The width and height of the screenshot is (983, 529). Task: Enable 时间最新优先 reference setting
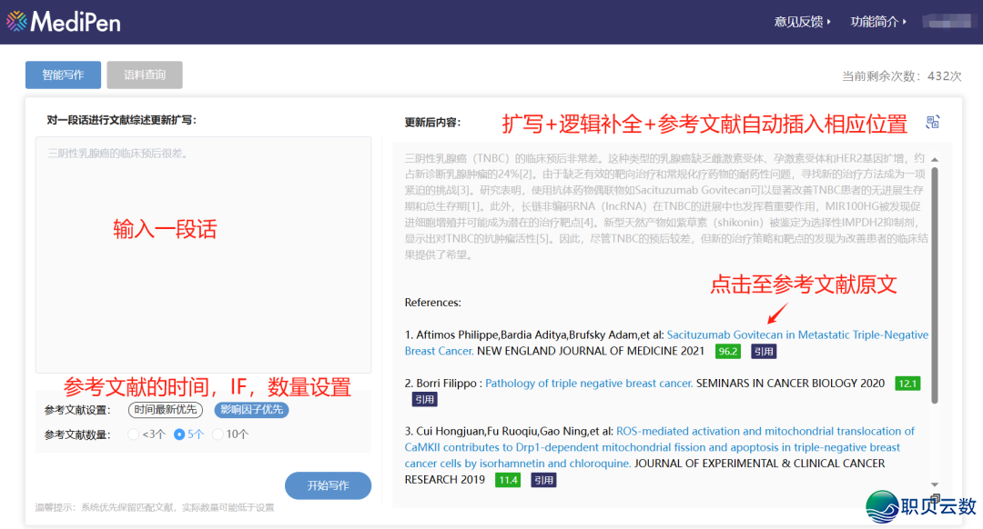pos(166,410)
